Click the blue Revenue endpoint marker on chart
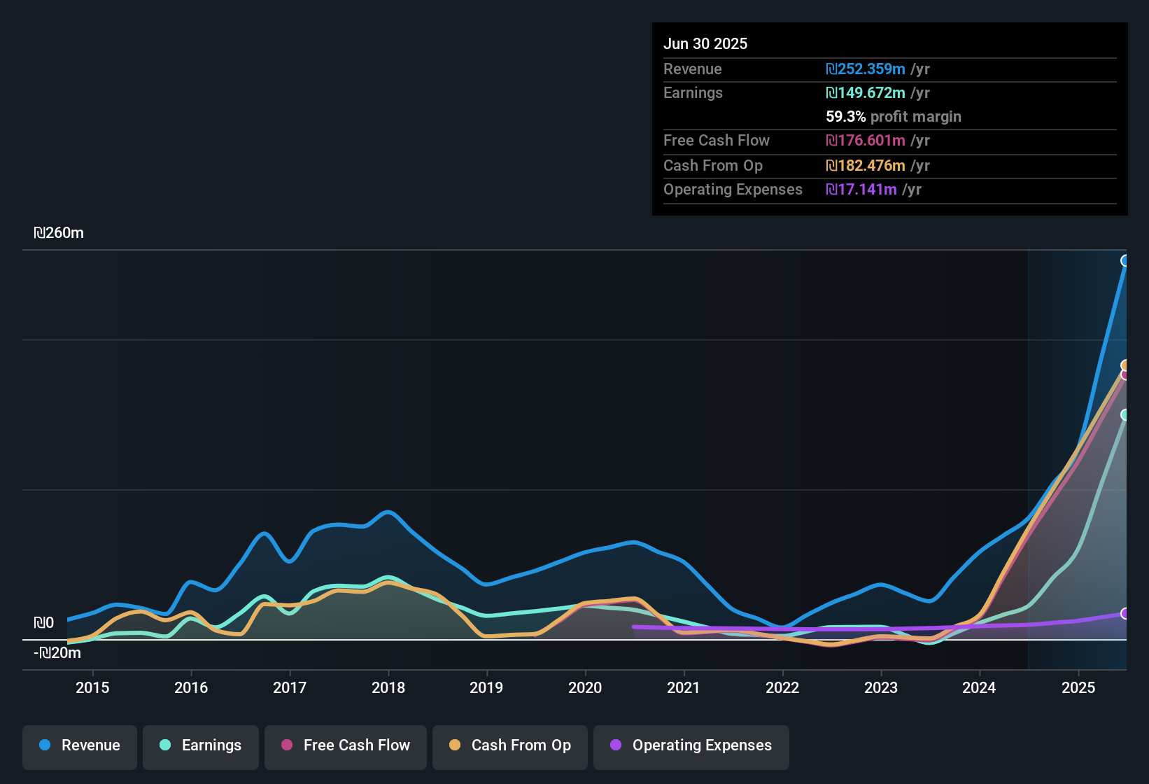 (1125, 260)
